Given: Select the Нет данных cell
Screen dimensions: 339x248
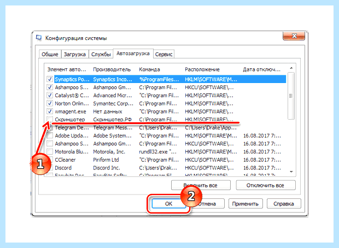Looking at the screenshot, I should pos(108,111).
